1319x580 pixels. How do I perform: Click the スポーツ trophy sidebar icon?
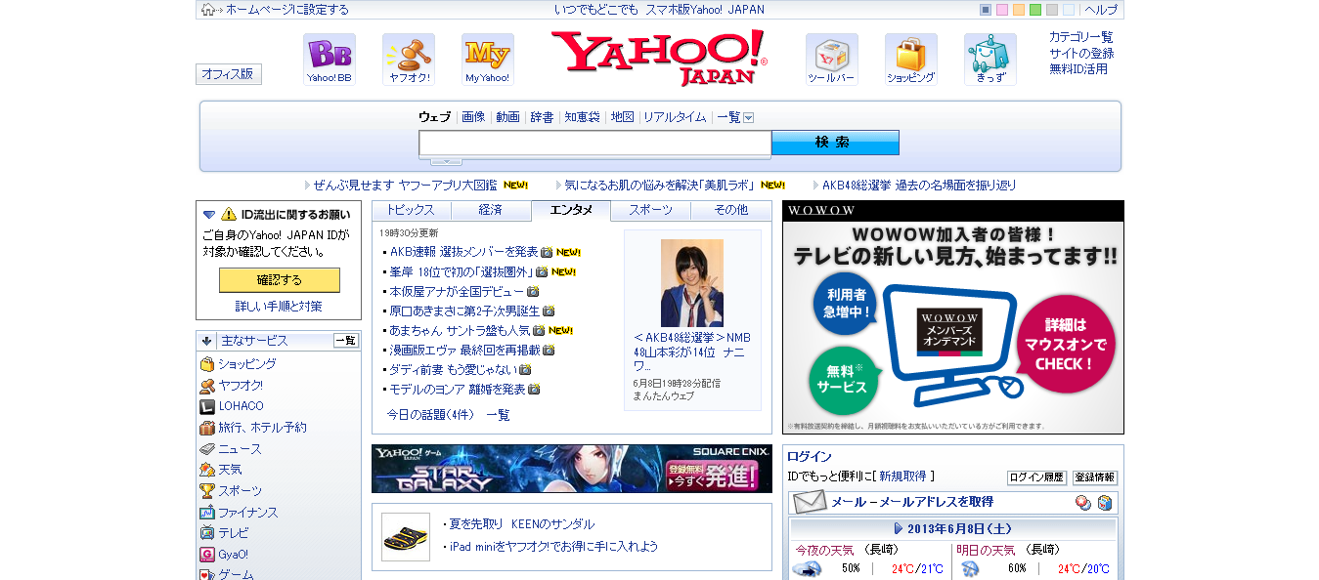(x=207, y=491)
